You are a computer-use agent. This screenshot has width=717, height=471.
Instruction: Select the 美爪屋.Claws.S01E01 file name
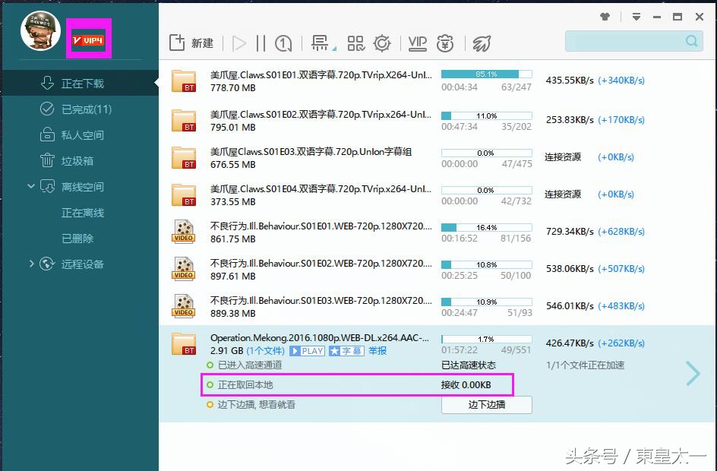[321, 74]
